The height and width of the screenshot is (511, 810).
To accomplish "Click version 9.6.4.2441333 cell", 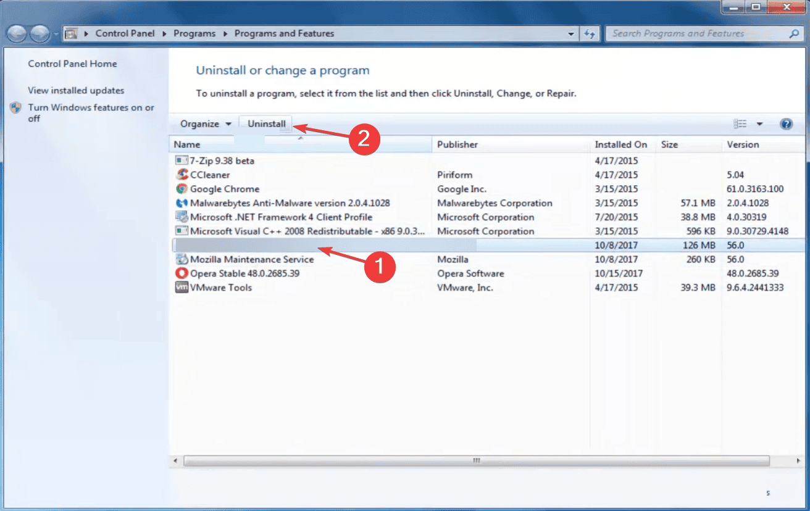I will 755,288.
